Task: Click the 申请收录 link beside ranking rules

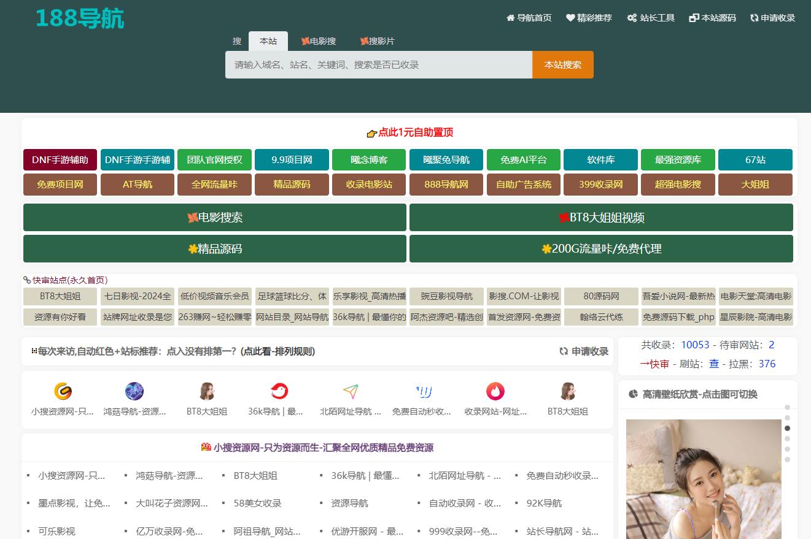Action: [x=584, y=351]
